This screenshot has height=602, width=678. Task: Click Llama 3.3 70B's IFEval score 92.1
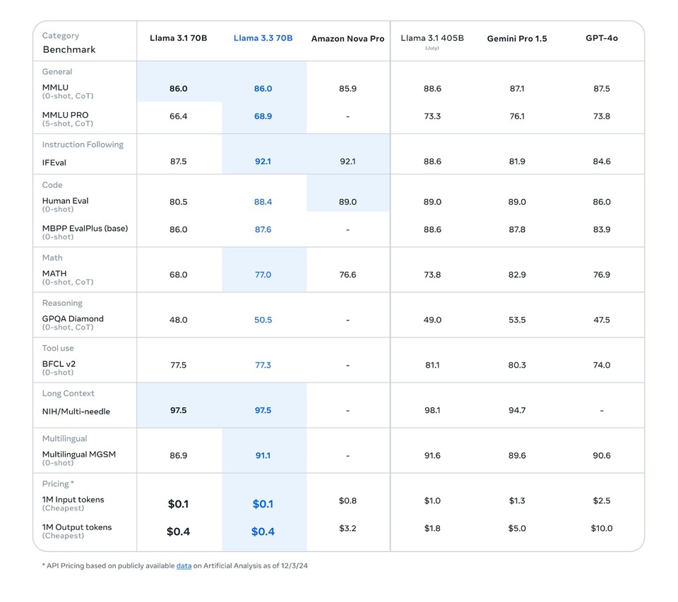point(263,162)
